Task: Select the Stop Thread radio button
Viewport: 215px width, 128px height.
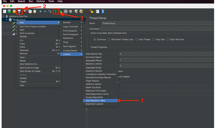Action: click(136, 40)
